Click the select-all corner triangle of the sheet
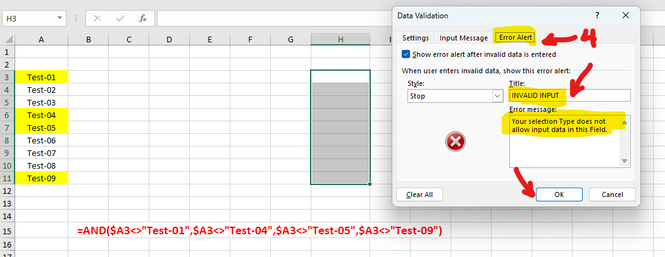 pyautogui.click(x=8, y=40)
